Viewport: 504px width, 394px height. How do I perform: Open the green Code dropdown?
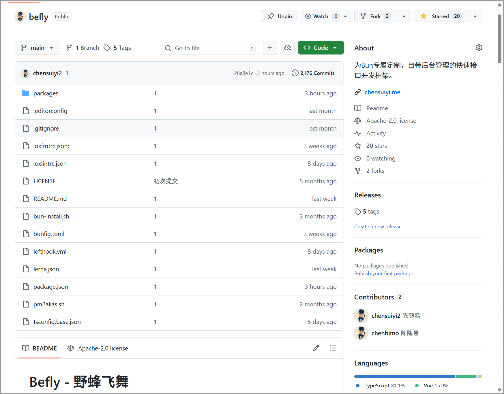(321, 48)
